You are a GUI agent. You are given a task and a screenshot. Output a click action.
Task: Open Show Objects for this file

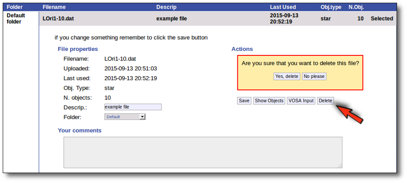(269, 101)
